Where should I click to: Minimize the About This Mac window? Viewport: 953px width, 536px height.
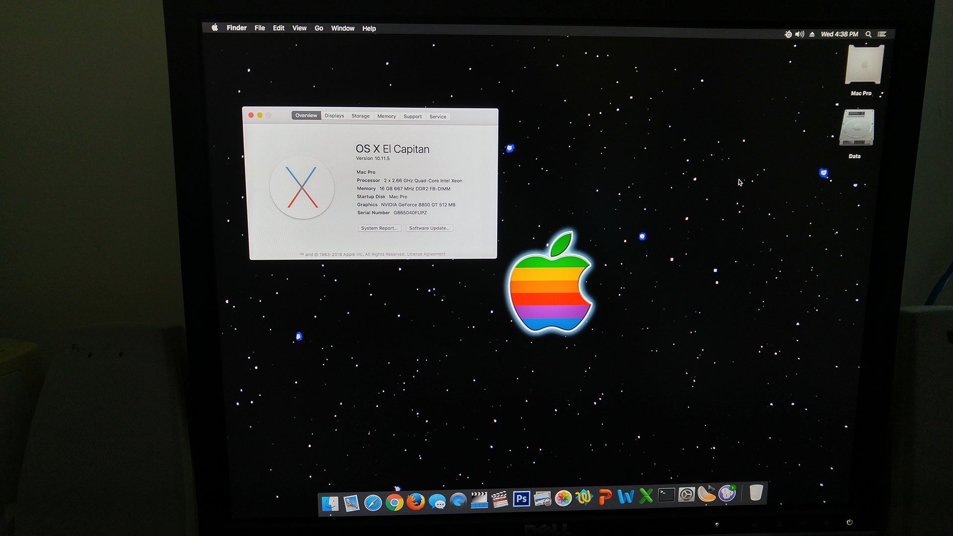point(260,115)
